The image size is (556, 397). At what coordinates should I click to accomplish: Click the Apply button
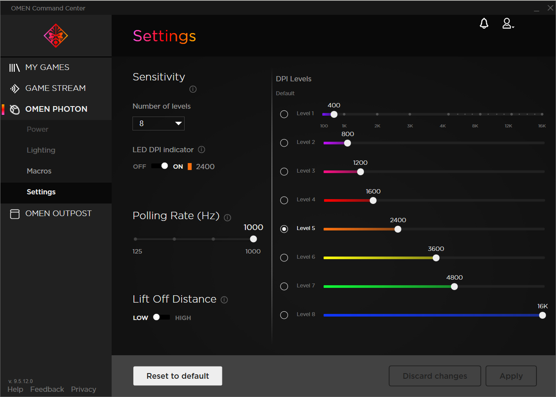pyautogui.click(x=511, y=376)
